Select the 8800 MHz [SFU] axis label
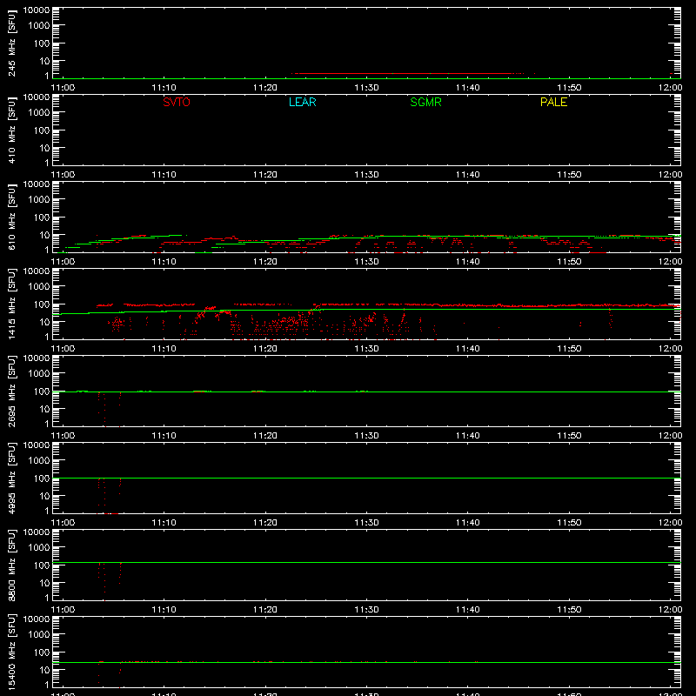 click(x=11, y=565)
